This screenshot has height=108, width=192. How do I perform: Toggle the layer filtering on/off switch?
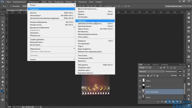(x=184, y=67)
